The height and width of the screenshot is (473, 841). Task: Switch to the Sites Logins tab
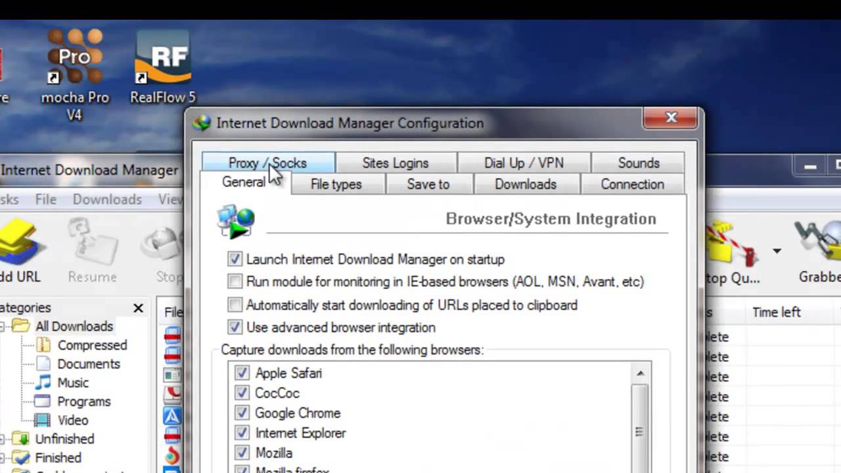(x=396, y=163)
